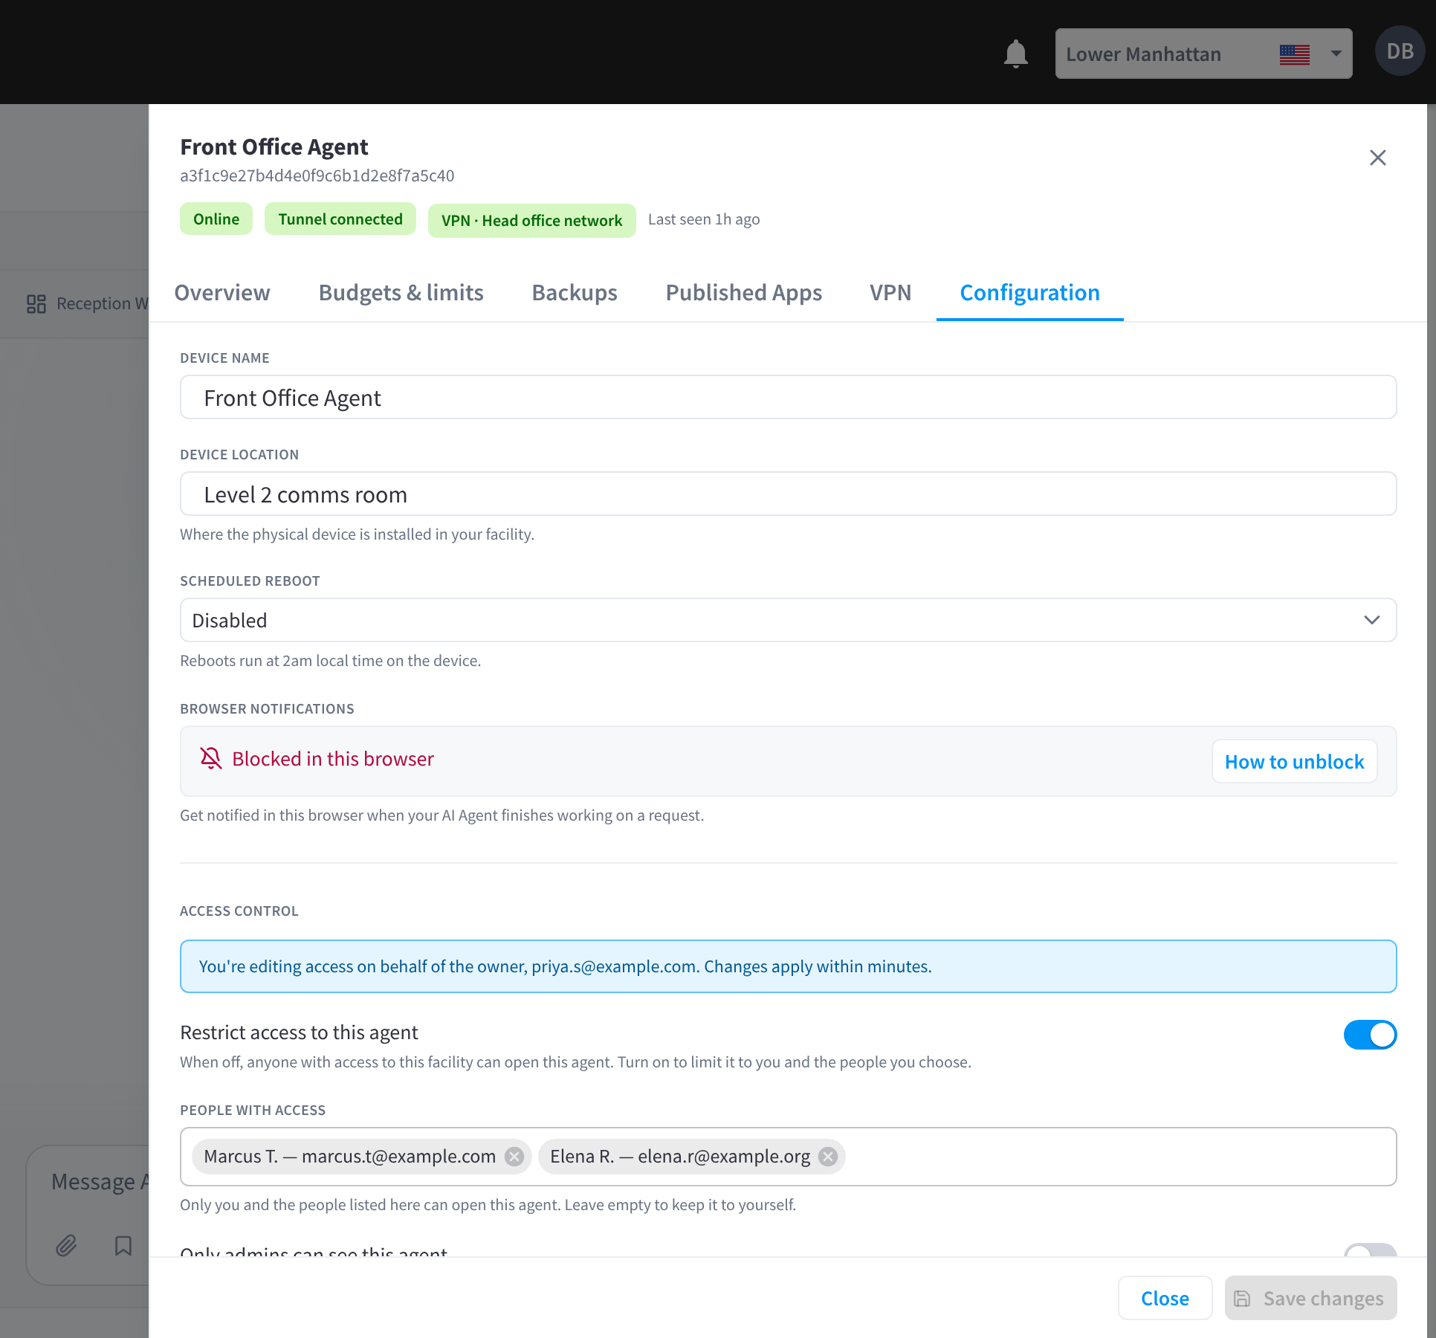Open the Lower Manhattan facility dropdown
The image size is (1436, 1338).
point(1203,54)
